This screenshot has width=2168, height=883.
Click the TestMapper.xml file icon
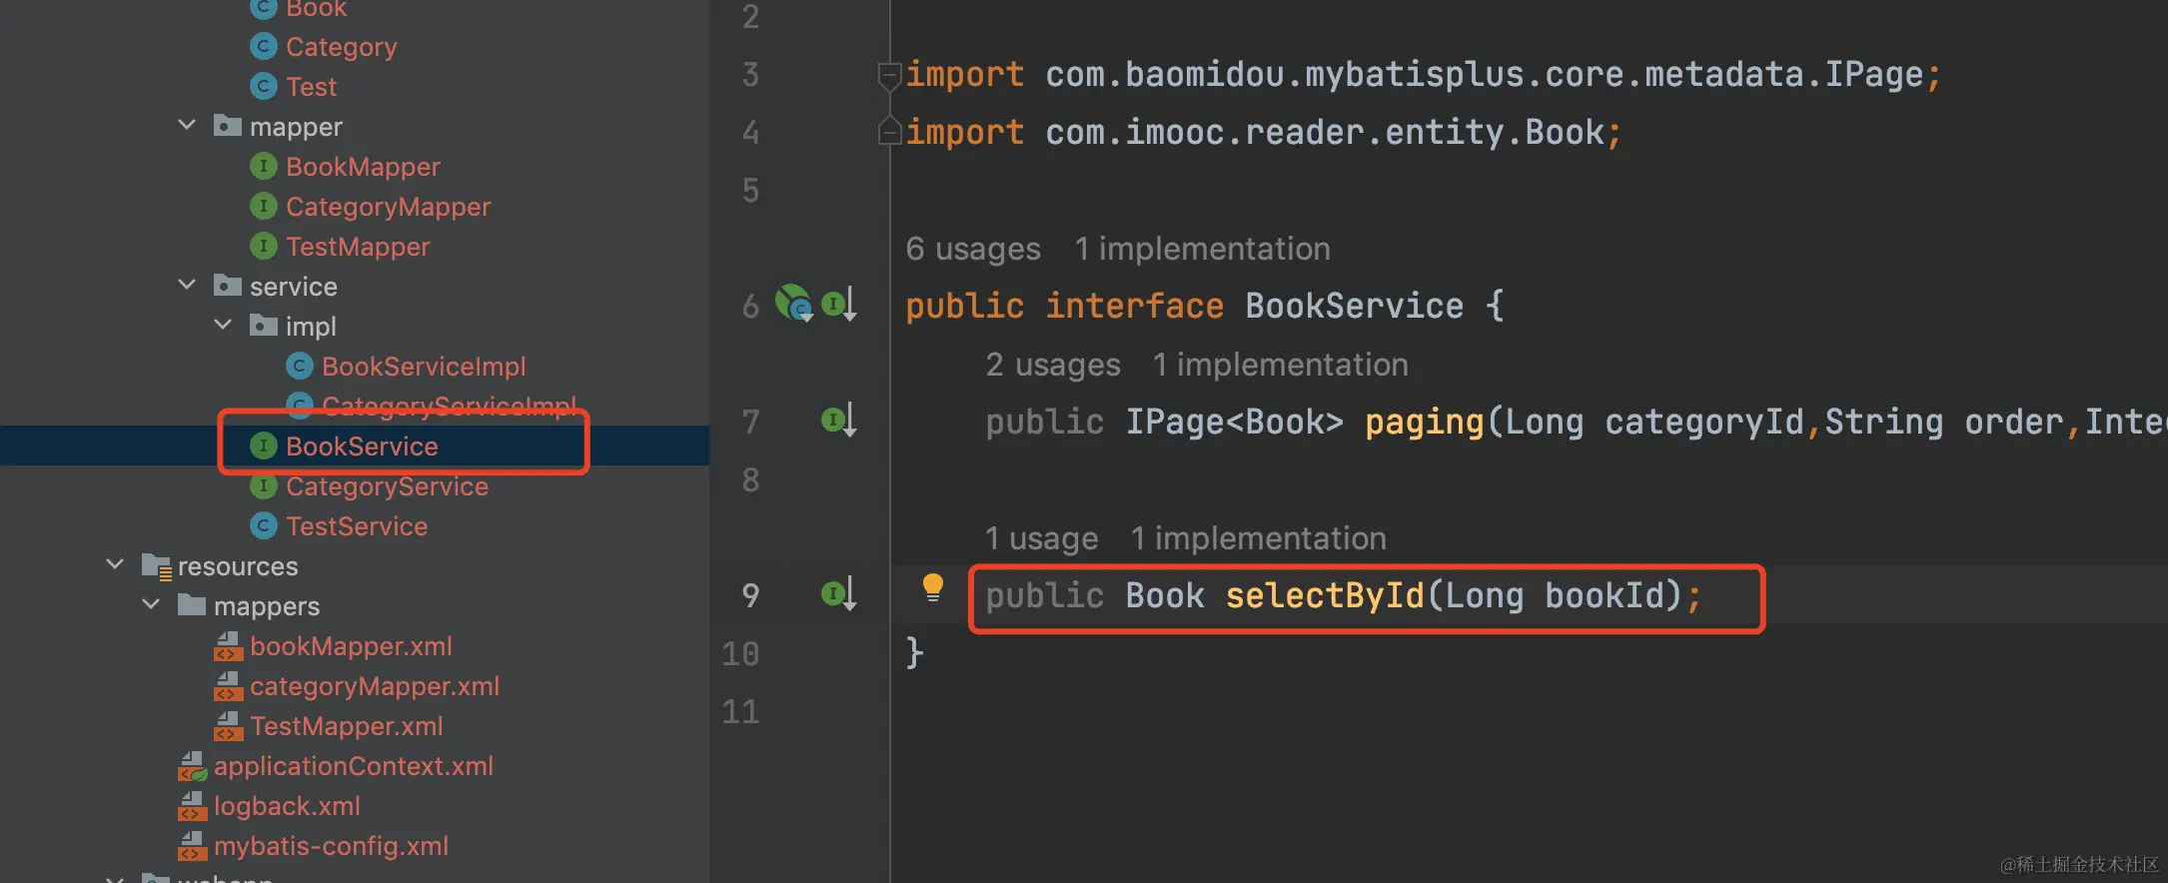click(228, 726)
